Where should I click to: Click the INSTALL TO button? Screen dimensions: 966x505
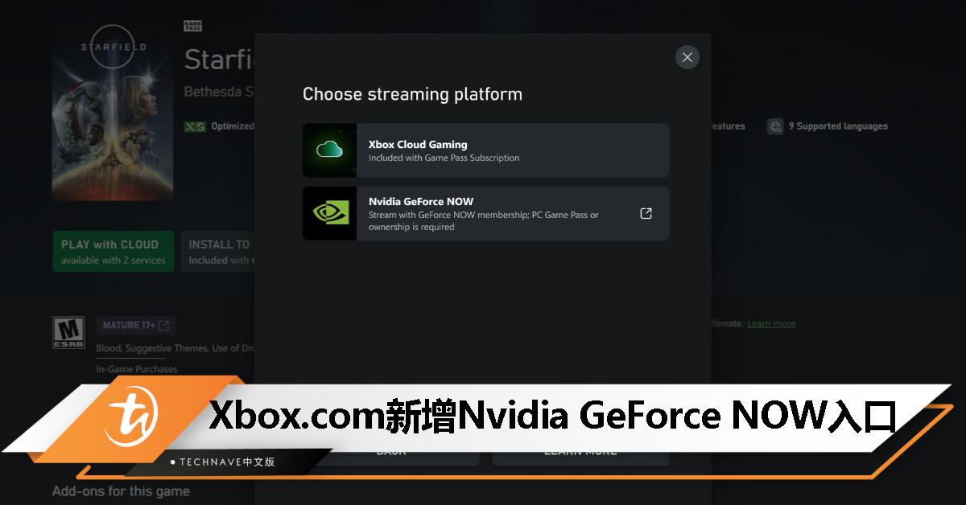217,251
